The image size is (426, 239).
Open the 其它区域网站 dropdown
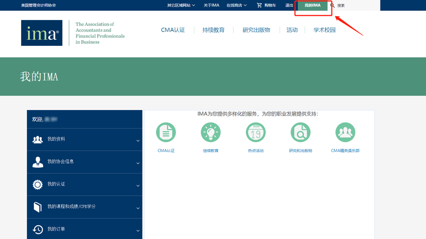181,5
